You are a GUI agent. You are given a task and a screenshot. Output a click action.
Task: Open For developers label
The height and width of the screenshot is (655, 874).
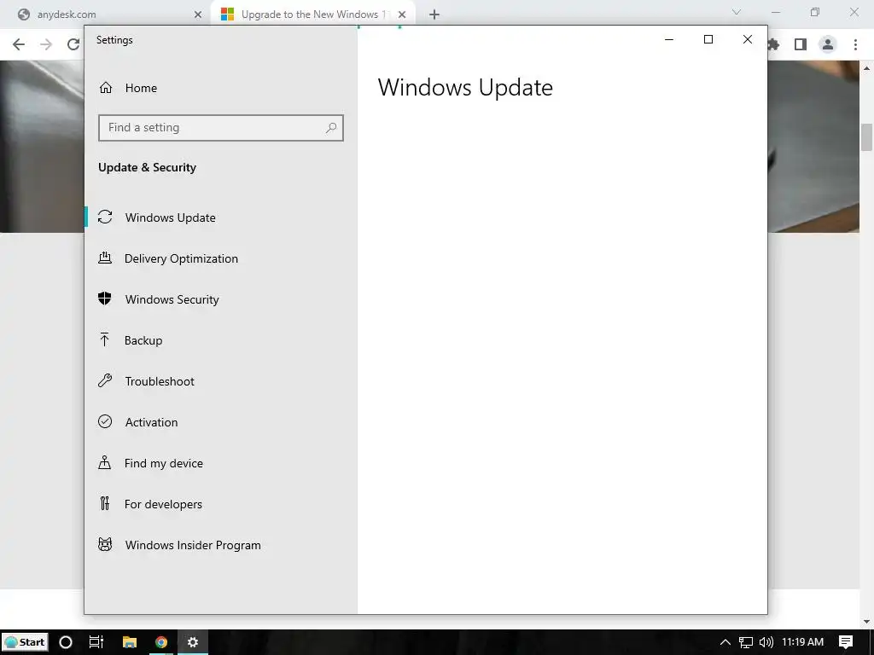tap(163, 504)
